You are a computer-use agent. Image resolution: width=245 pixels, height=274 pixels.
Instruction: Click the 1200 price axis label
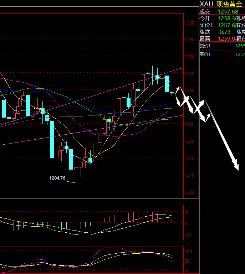190,192
